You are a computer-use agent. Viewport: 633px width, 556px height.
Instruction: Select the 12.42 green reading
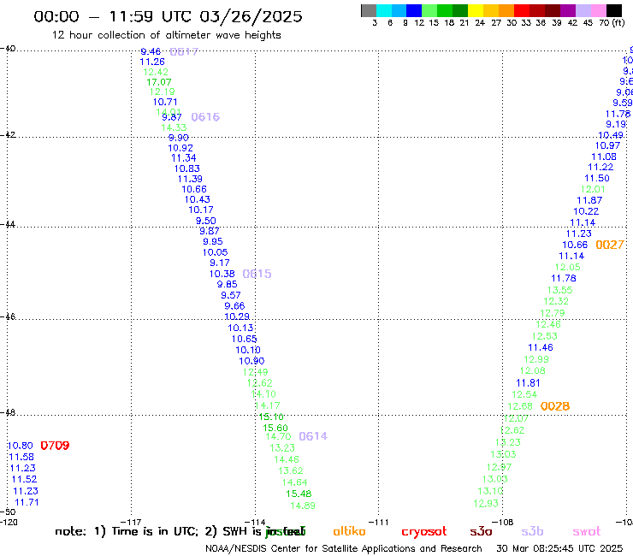tap(156, 72)
